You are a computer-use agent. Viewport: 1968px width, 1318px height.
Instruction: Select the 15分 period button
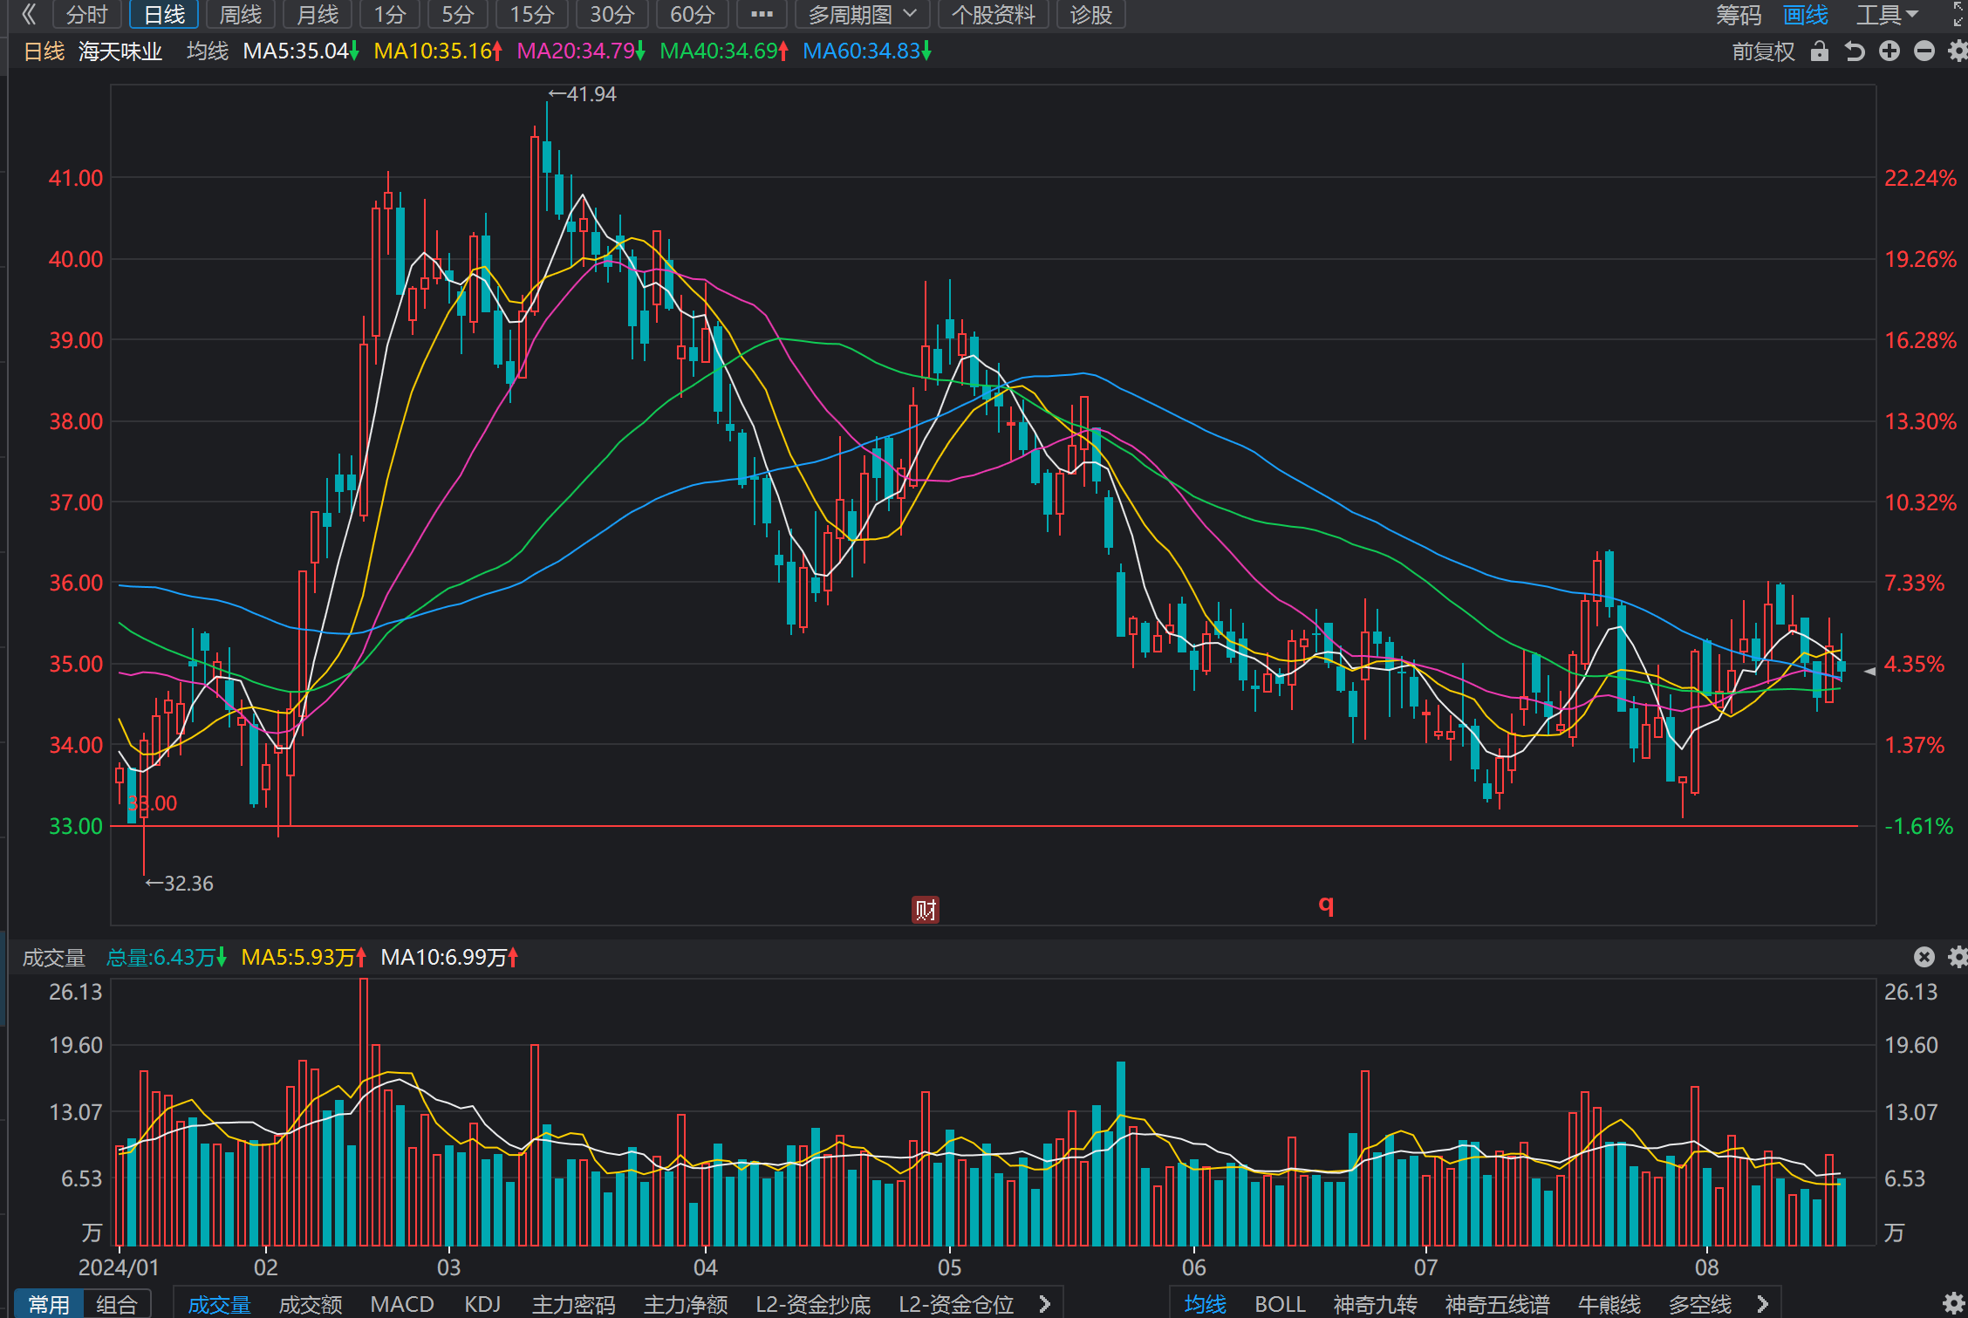pos(531,14)
